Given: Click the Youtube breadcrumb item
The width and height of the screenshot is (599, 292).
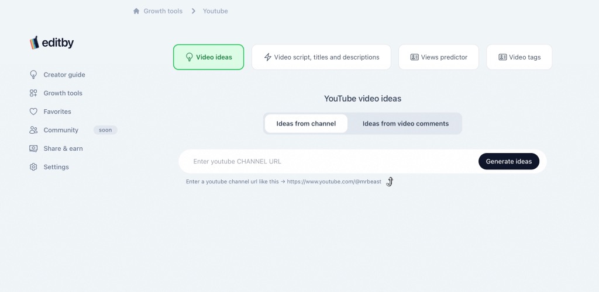Looking at the screenshot, I should [215, 11].
